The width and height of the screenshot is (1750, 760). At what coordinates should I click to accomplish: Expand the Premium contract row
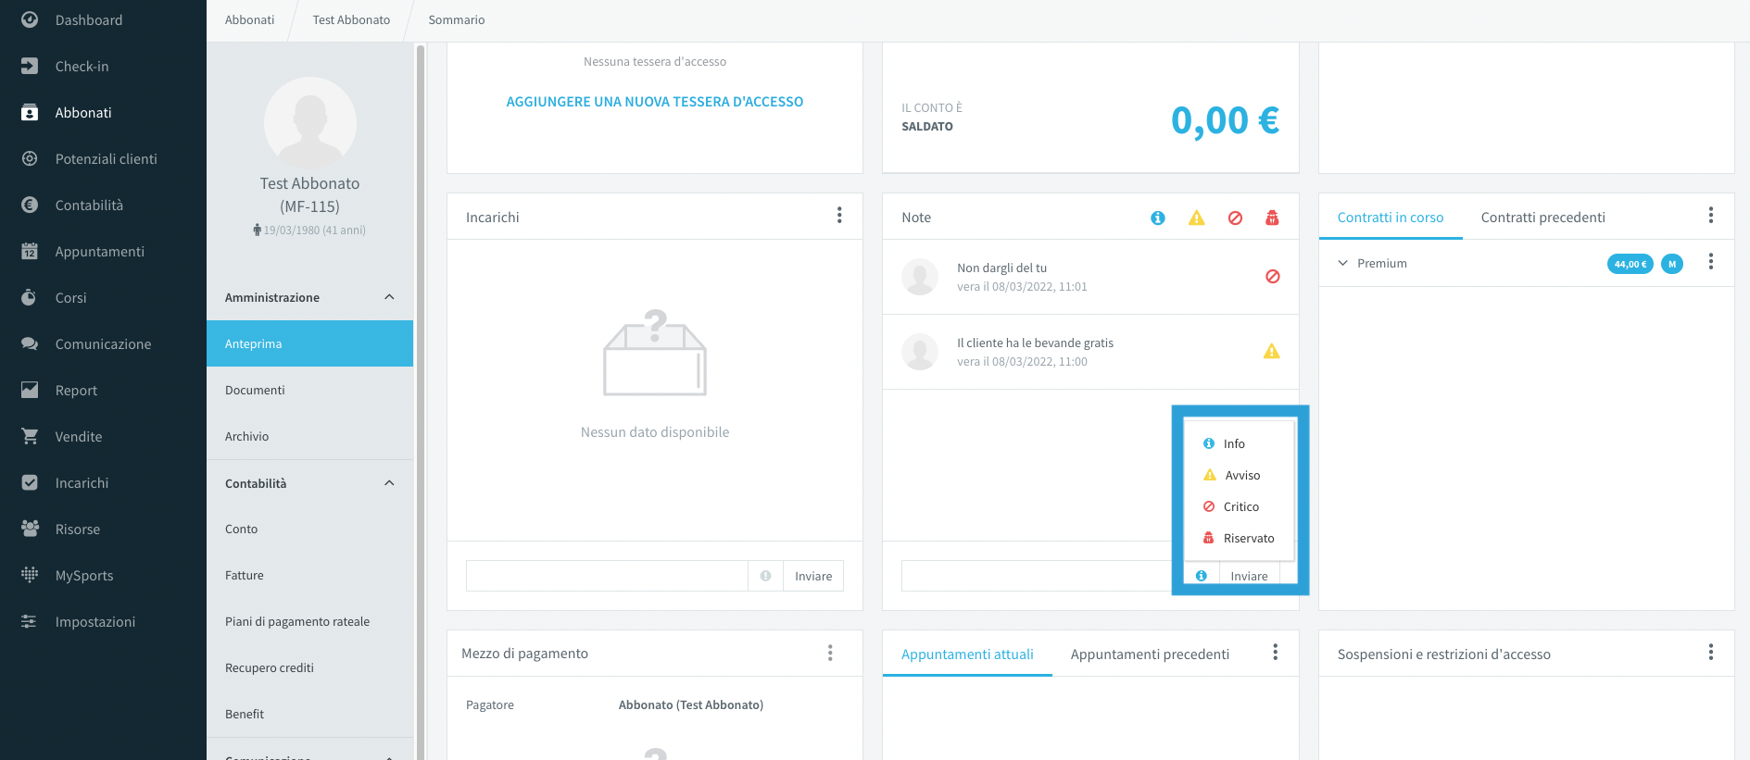pyautogui.click(x=1342, y=263)
